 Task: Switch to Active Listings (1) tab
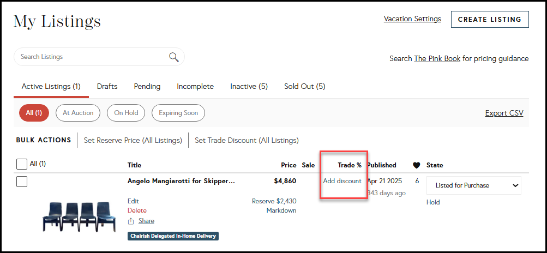[x=51, y=87]
